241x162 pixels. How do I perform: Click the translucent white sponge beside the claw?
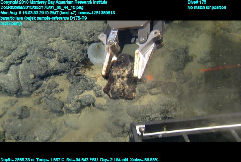(96, 54)
